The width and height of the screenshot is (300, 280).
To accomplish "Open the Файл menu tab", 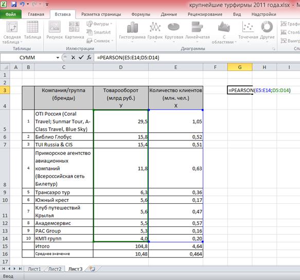I will click(x=11, y=14).
